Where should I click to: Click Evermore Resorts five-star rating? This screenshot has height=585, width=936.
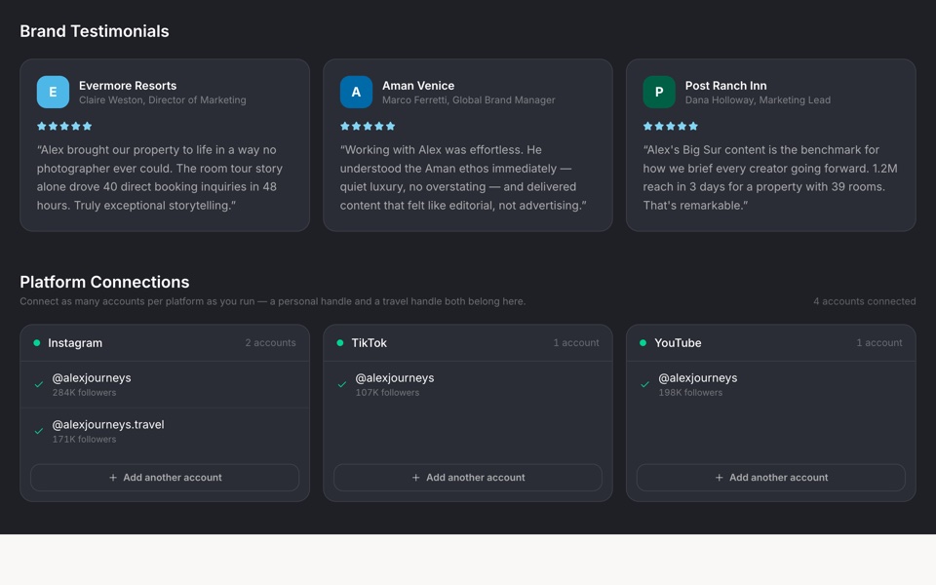64,126
